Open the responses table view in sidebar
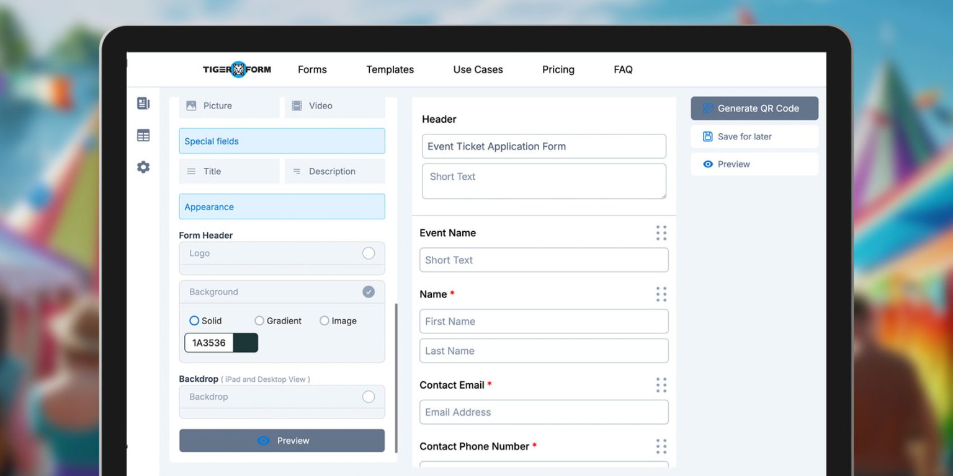This screenshot has width=953, height=476. [143, 135]
